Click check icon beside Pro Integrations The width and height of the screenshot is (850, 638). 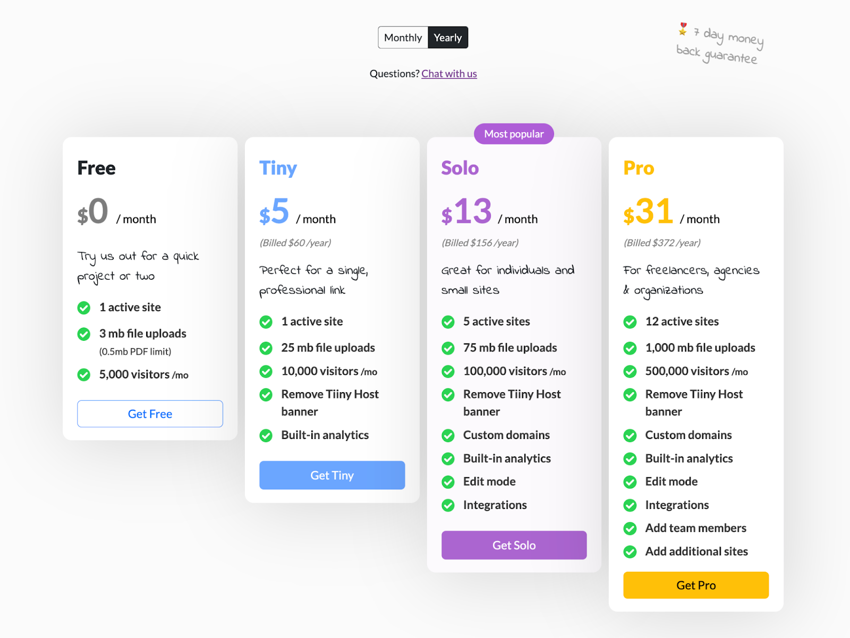click(630, 505)
